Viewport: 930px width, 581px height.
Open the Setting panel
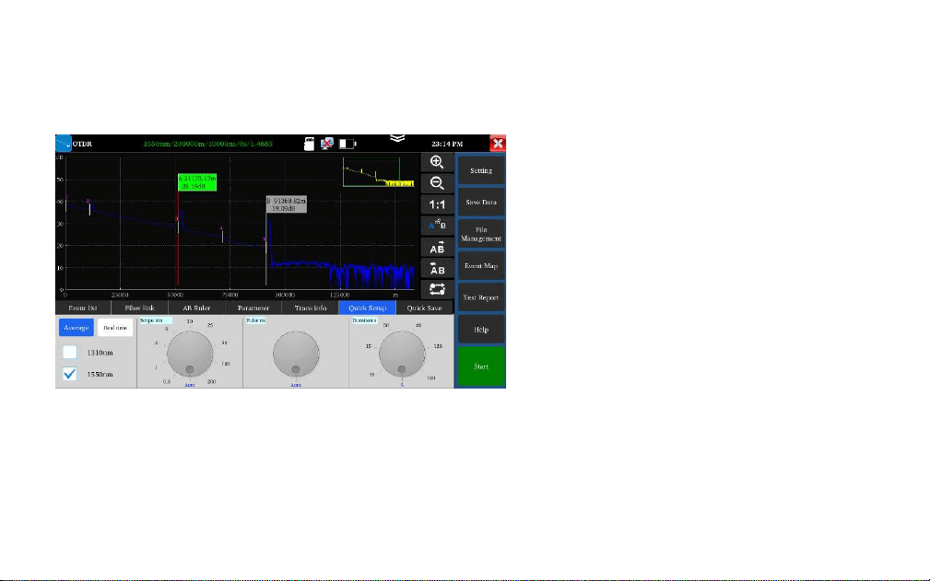[481, 170]
